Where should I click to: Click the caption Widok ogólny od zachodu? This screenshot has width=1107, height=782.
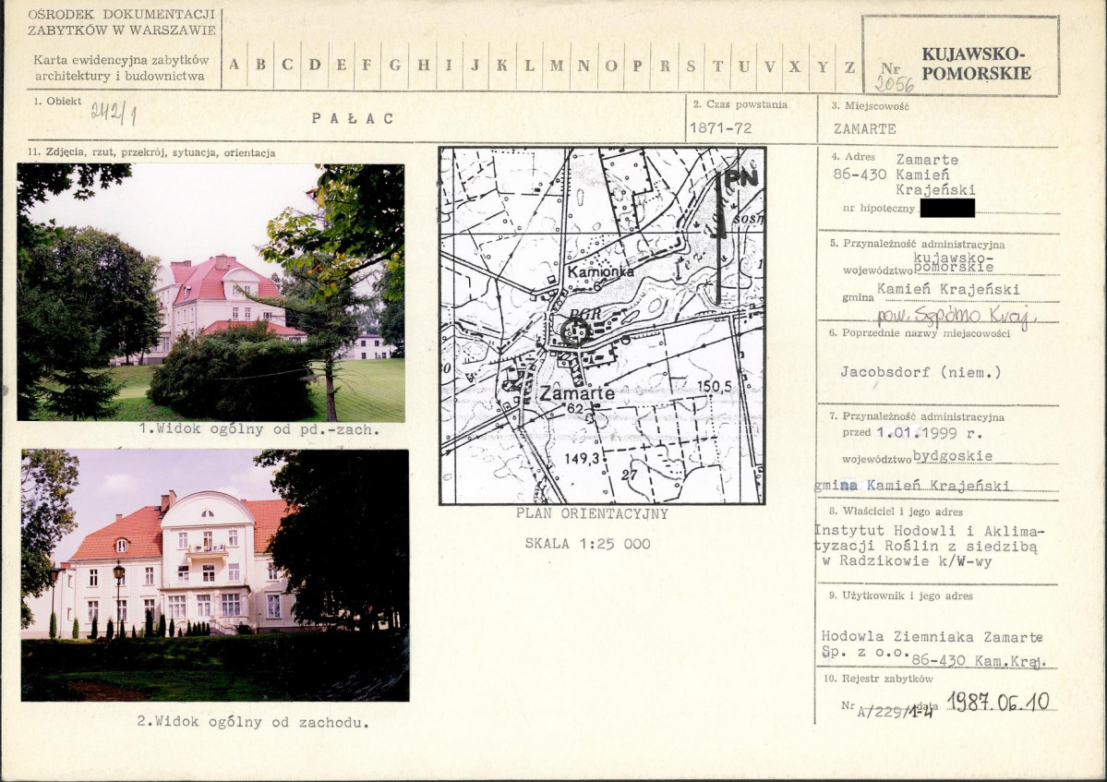click(253, 721)
